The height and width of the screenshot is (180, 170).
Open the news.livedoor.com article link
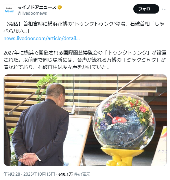(x=42, y=38)
